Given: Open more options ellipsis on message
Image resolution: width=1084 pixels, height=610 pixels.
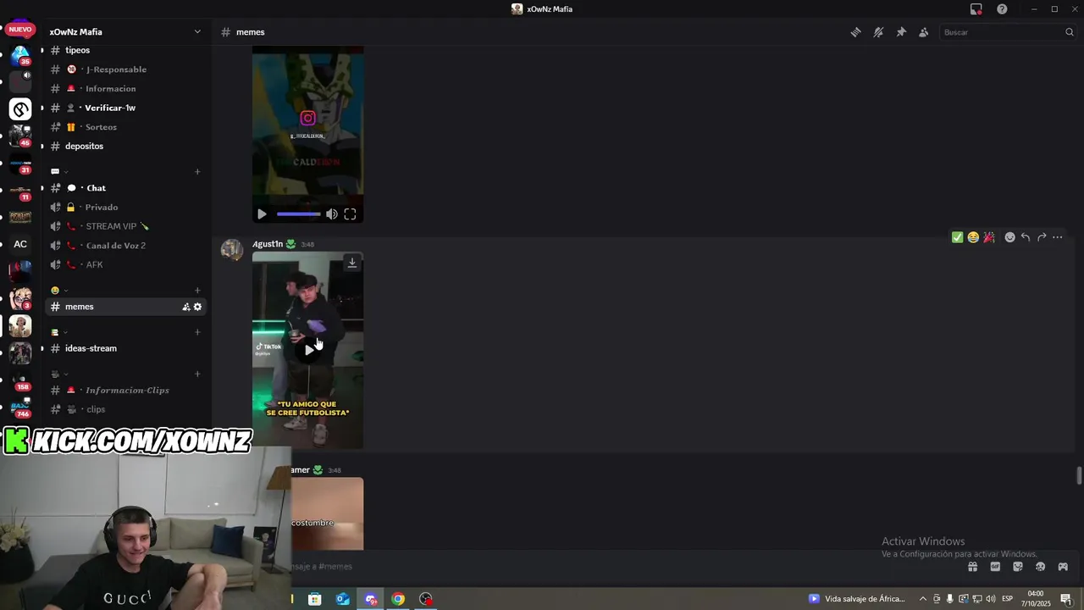Looking at the screenshot, I should (1058, 237).
